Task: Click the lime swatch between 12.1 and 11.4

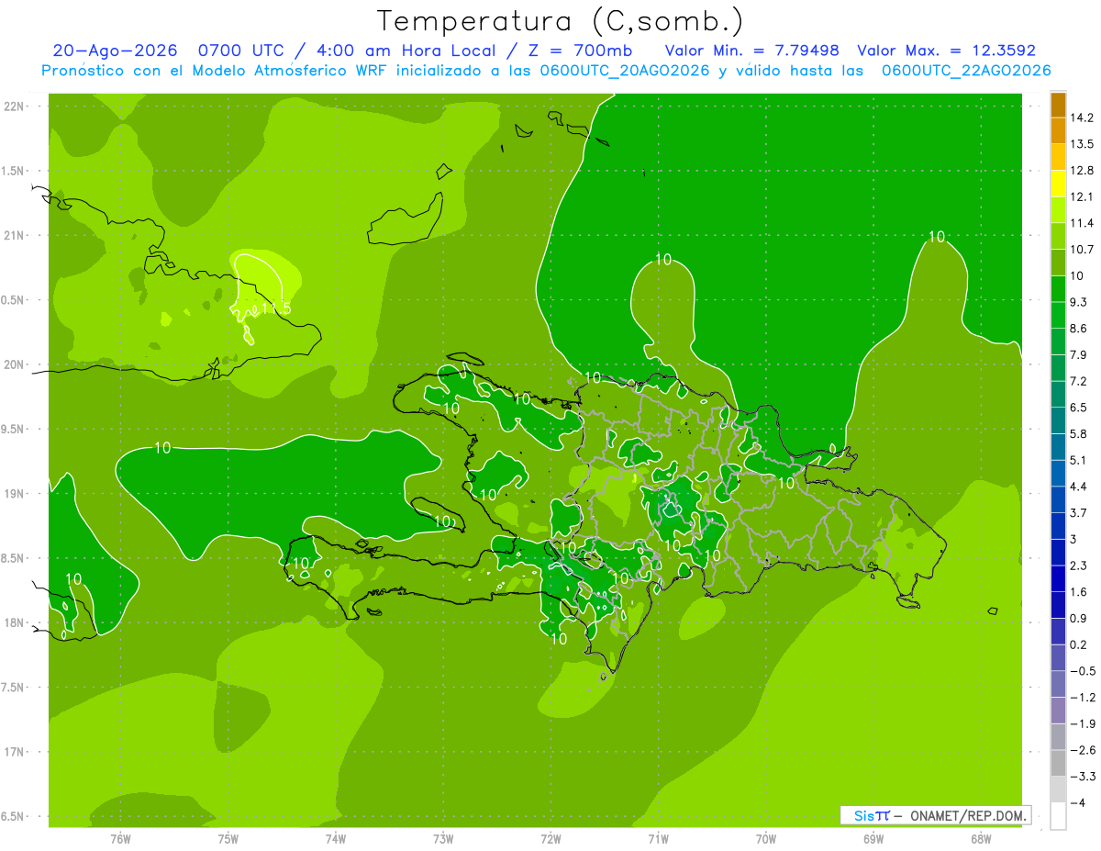Action: (x=1058, y=210)
